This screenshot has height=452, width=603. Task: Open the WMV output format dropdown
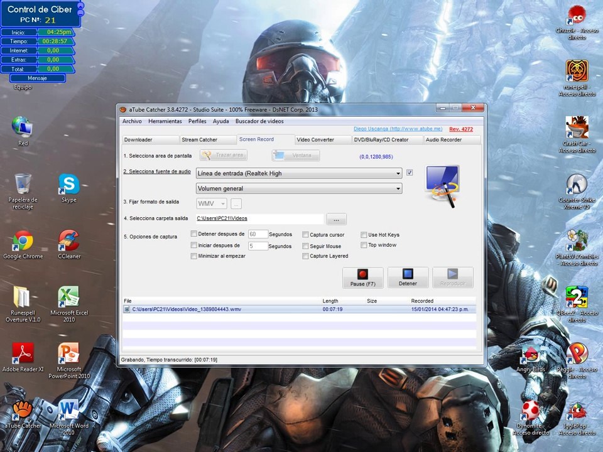[x=212, y=203]
